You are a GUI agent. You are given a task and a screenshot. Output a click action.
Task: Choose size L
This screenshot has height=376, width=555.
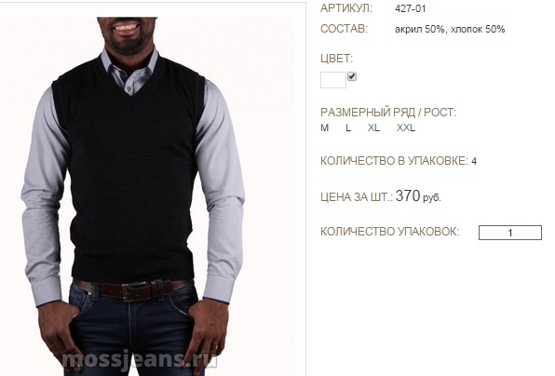pyautogui.click(x=348, y=128)
